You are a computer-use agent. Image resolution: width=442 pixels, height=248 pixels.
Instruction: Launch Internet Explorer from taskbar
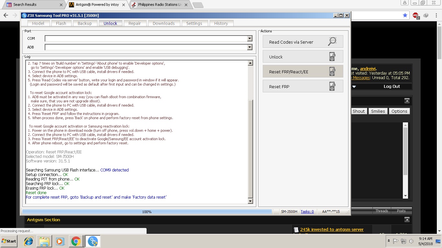point(28,241)
